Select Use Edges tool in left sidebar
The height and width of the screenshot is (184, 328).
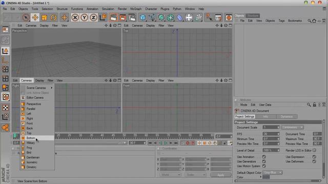(5, 78)
